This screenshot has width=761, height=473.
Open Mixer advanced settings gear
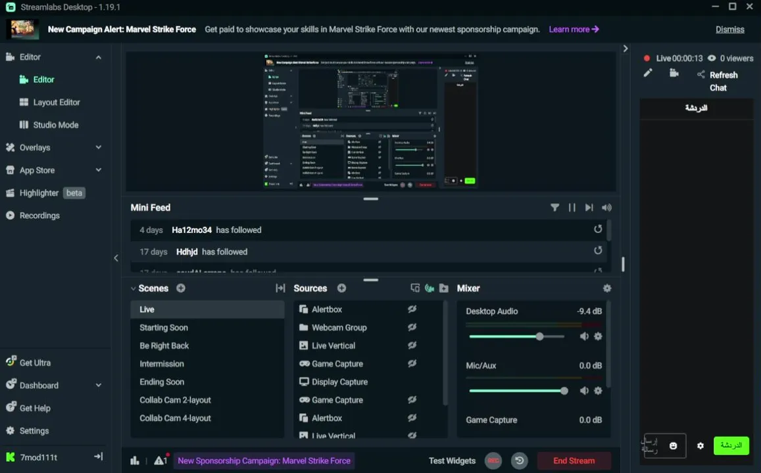(607, 288)
